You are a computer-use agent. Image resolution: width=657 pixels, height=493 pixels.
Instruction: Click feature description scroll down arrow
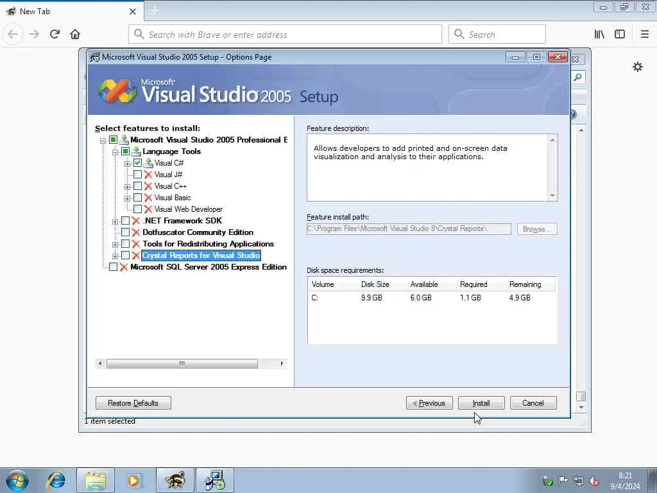(552, 195)
